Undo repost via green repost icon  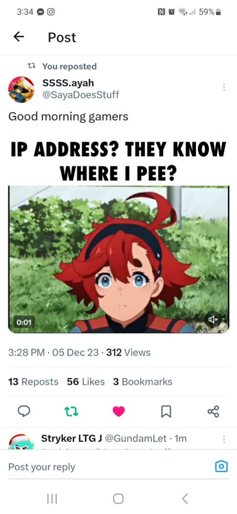click(71, 411)
